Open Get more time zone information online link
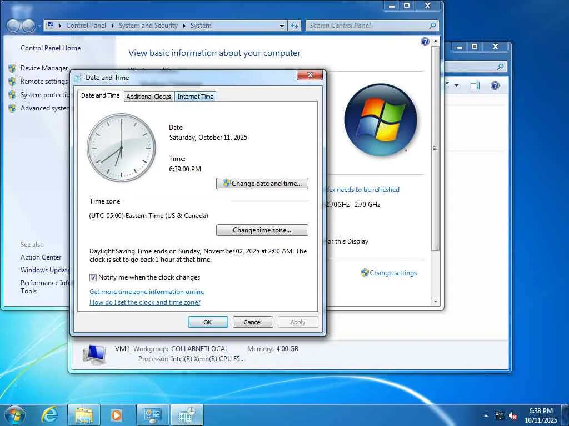The height and width of the screenshot is (426, 569). [x=147, y=292]
